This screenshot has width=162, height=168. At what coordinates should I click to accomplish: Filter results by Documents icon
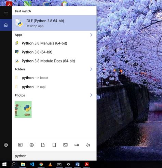point(43,145)
